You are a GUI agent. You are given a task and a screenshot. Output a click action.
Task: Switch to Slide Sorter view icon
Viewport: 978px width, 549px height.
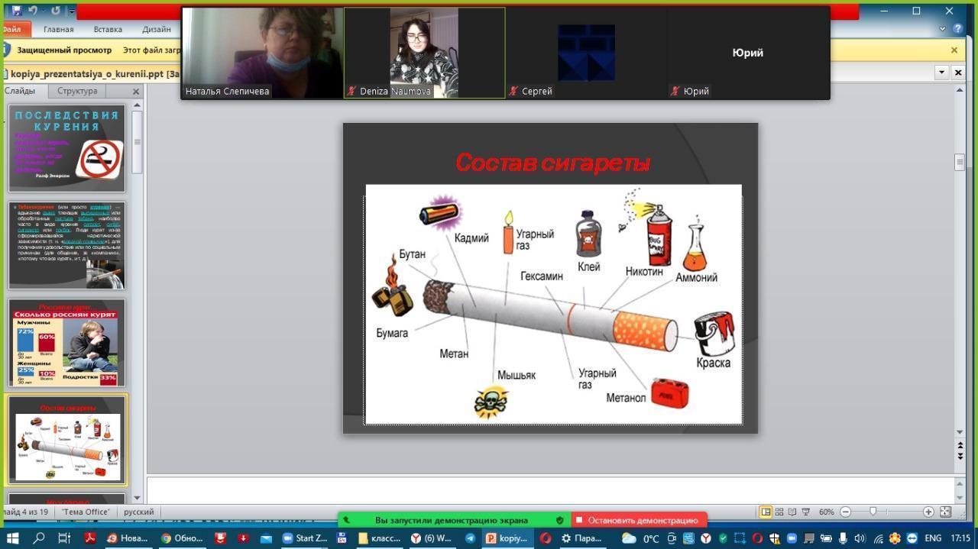(779, 512)
